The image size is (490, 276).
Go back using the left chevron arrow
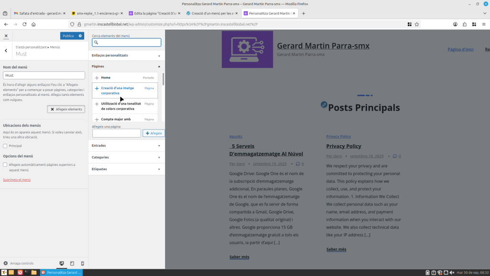(6, 50)
